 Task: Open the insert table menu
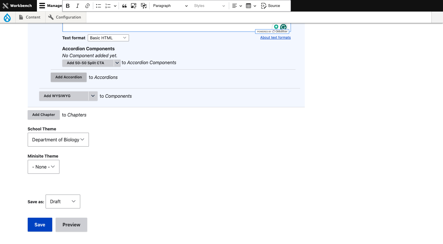251,6
